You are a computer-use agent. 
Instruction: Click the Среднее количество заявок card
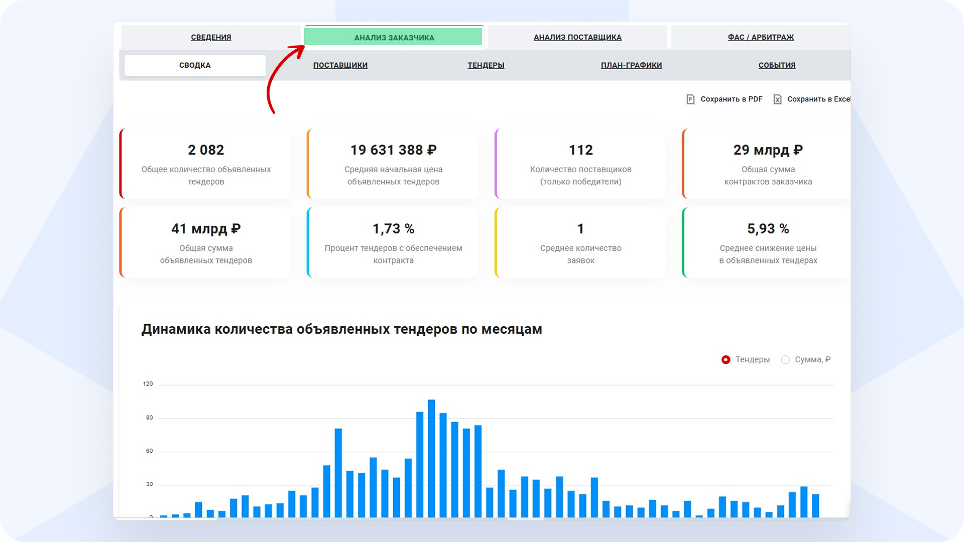pos(580,242)
